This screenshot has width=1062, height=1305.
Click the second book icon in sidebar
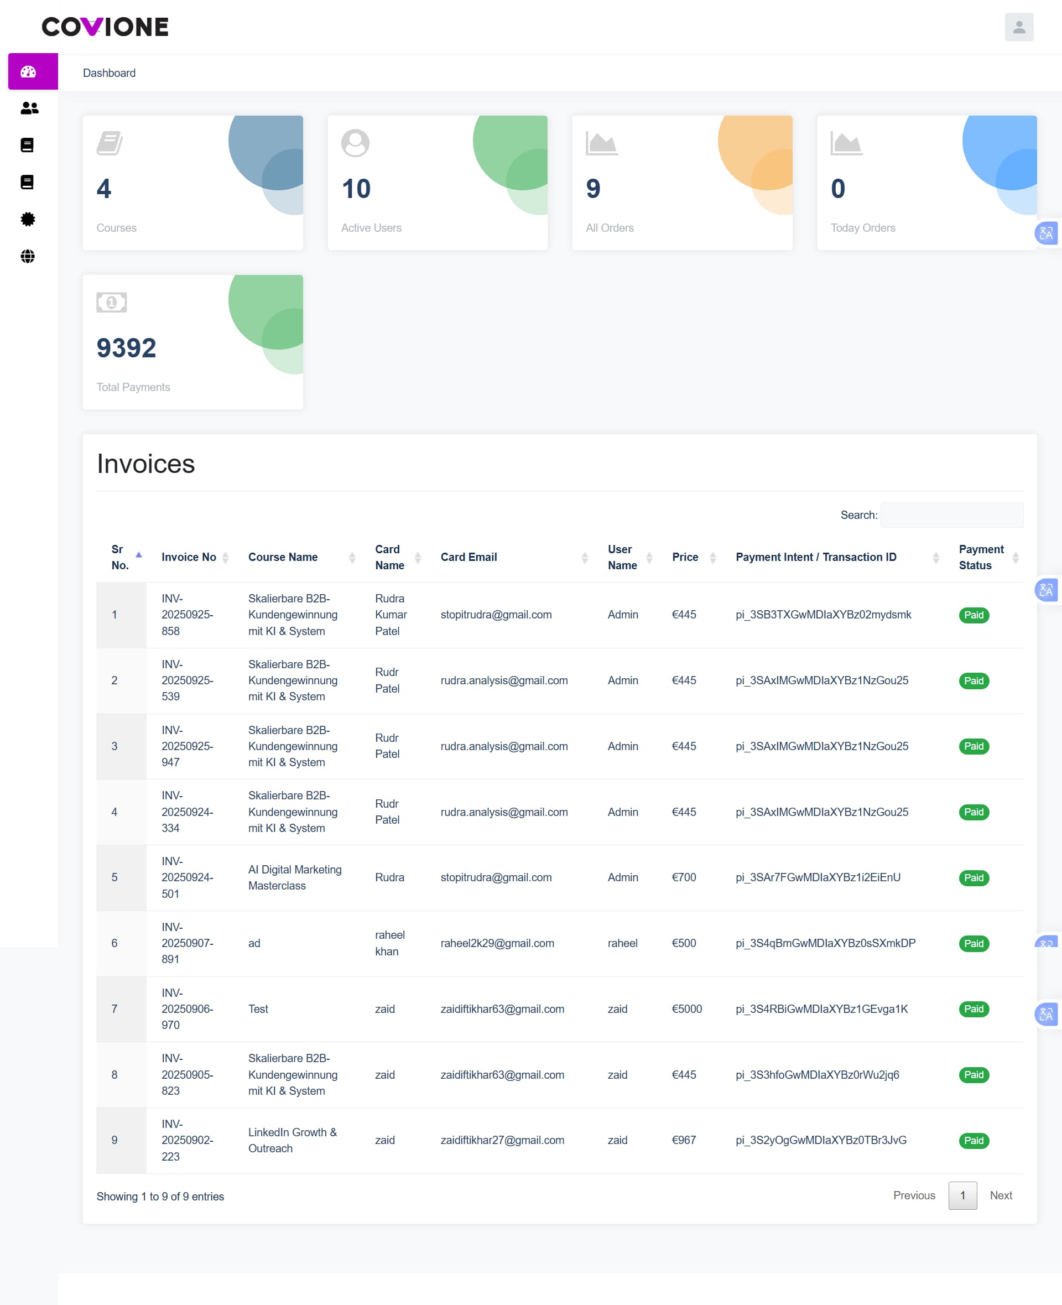point(28,183)
